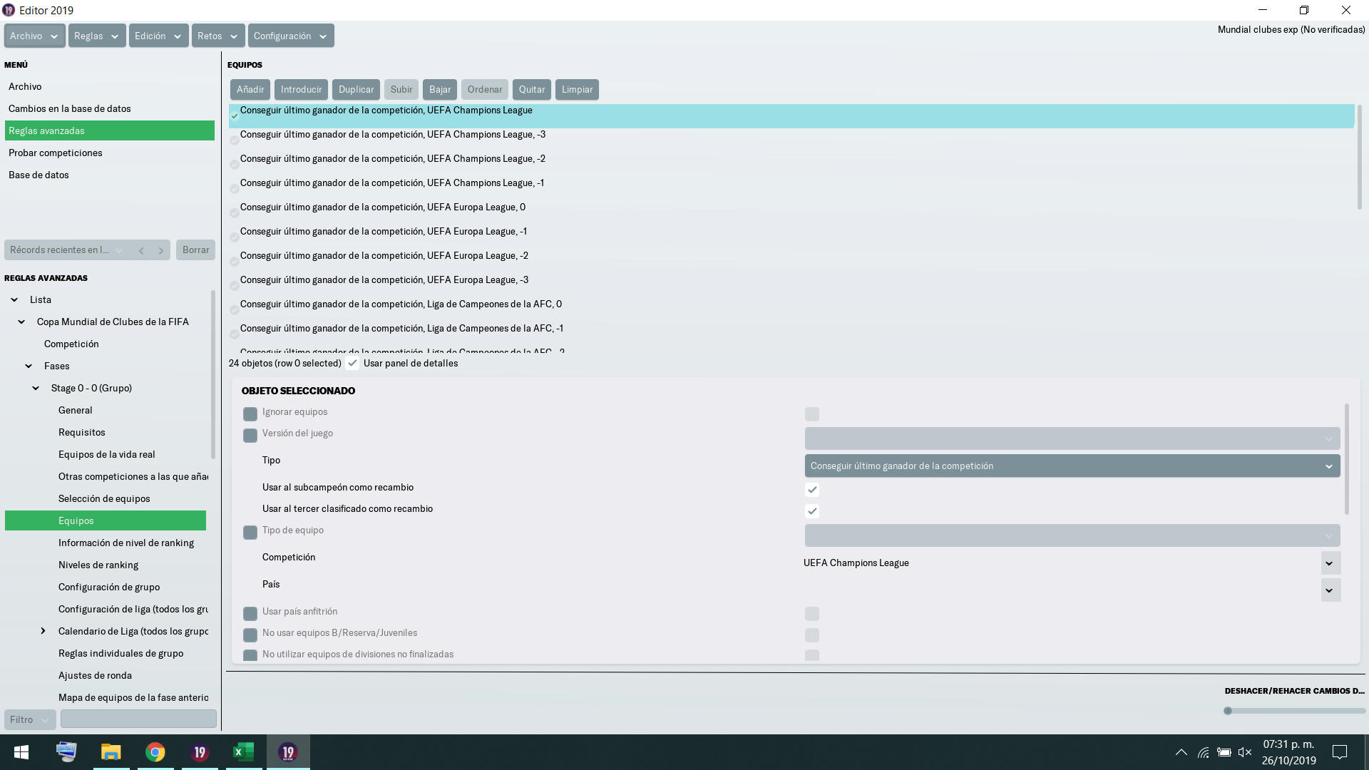Collapse the Lista tree node

[x=14, y=300]
